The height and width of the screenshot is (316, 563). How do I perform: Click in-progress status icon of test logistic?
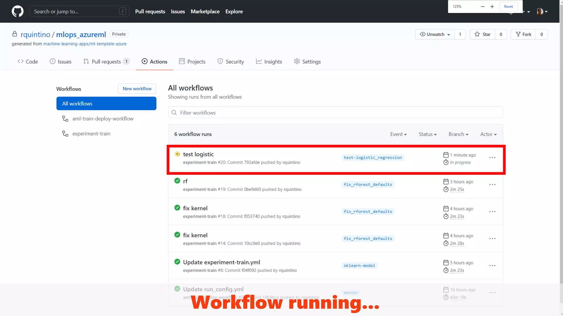pos(177,154)
